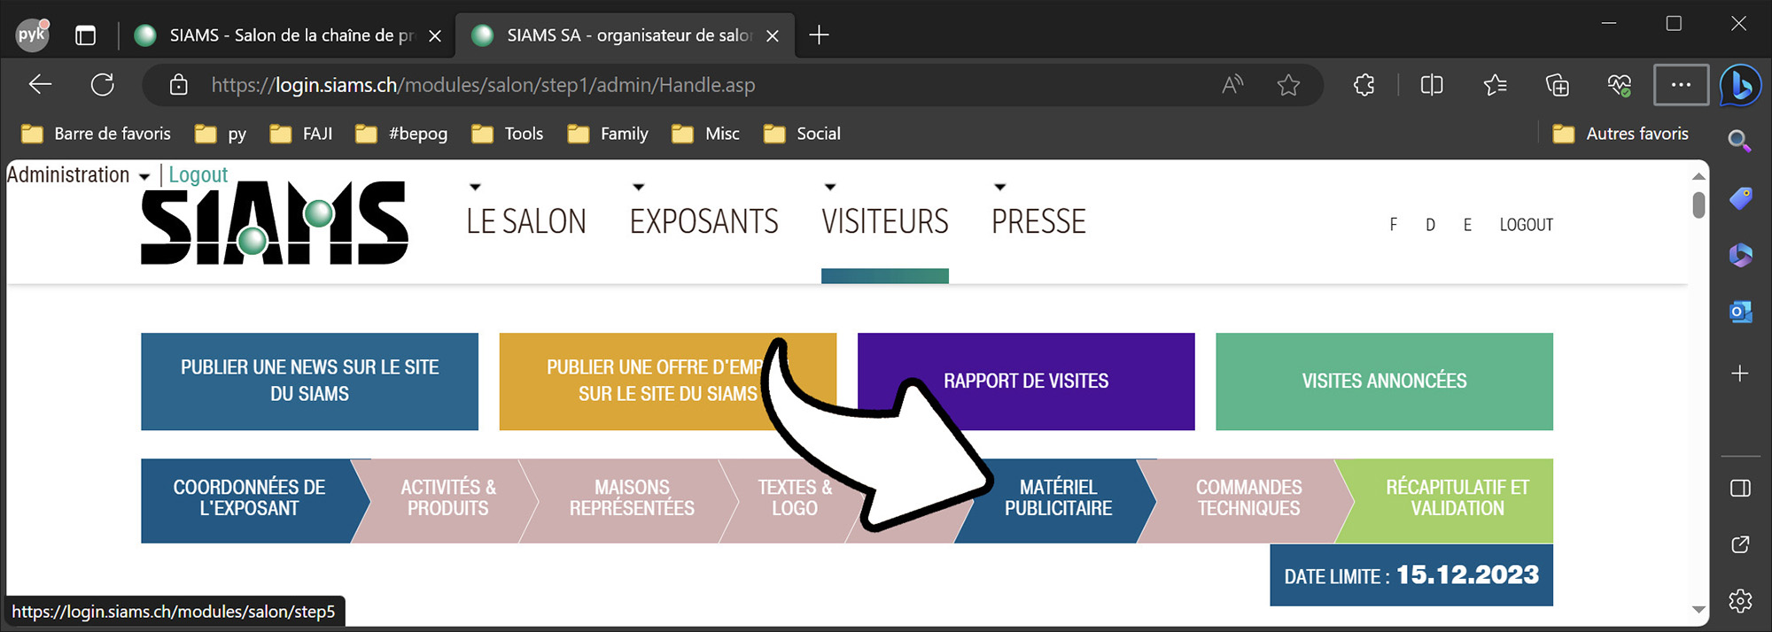Open the Extensions puzzle icon

[x=1364, y=85]
